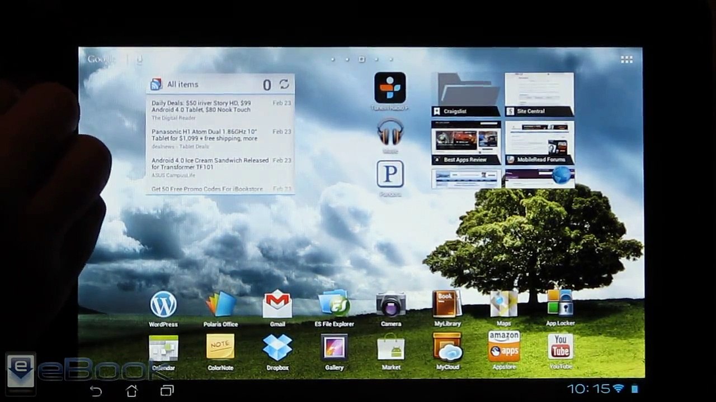Start Google voice search microphone

(139, 59)
